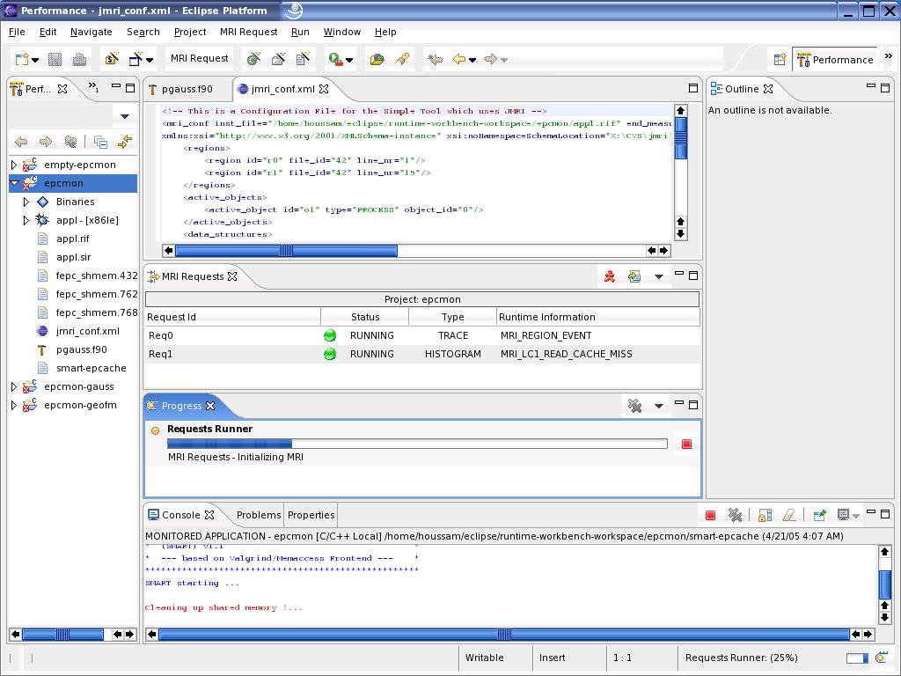The image size is (901, 676).
Task: Click the Save disk icon in the toolbar
Action: 55,59
